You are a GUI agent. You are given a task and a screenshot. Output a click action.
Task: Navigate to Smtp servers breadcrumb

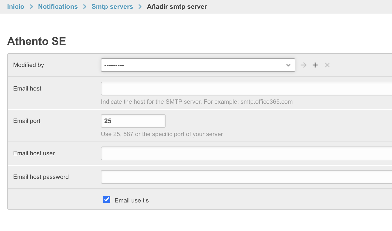[112, 7]
